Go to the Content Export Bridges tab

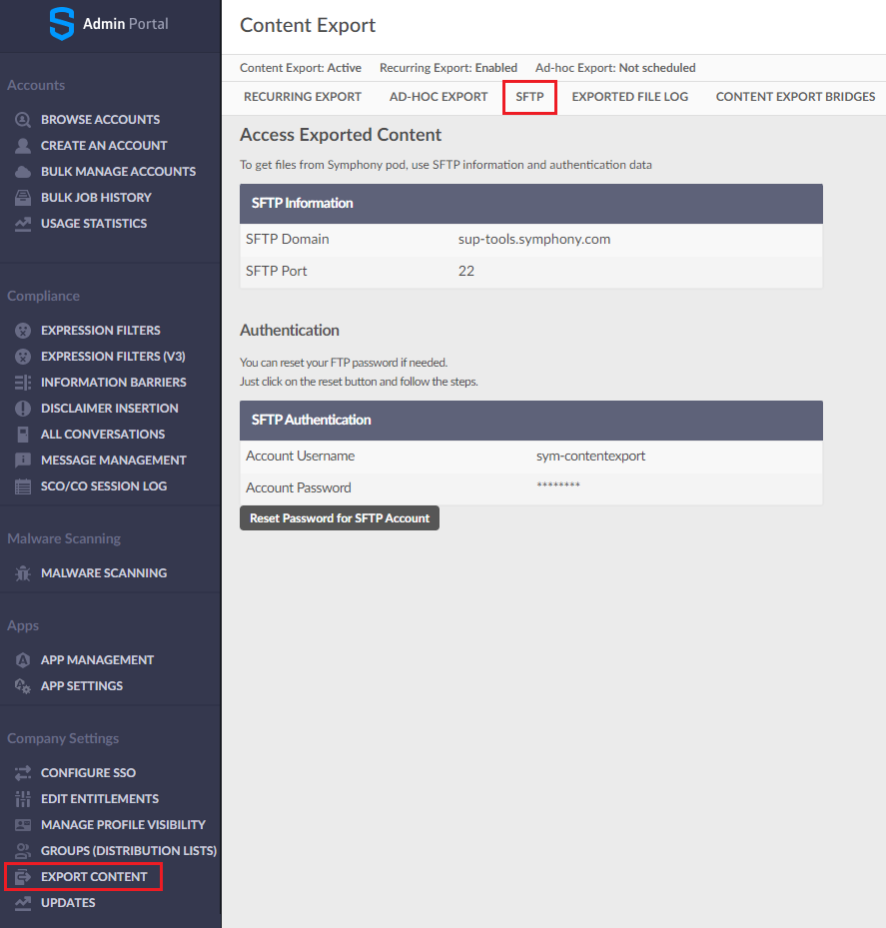(795, 97)
